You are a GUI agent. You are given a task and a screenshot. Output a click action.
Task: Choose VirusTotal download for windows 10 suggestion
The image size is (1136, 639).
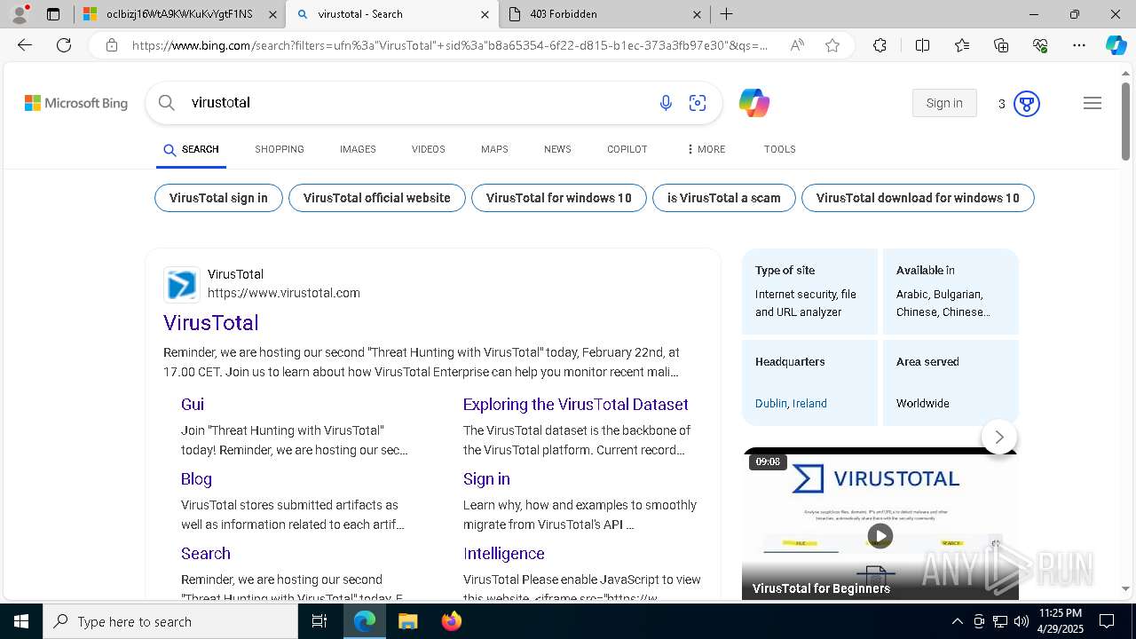918,198
